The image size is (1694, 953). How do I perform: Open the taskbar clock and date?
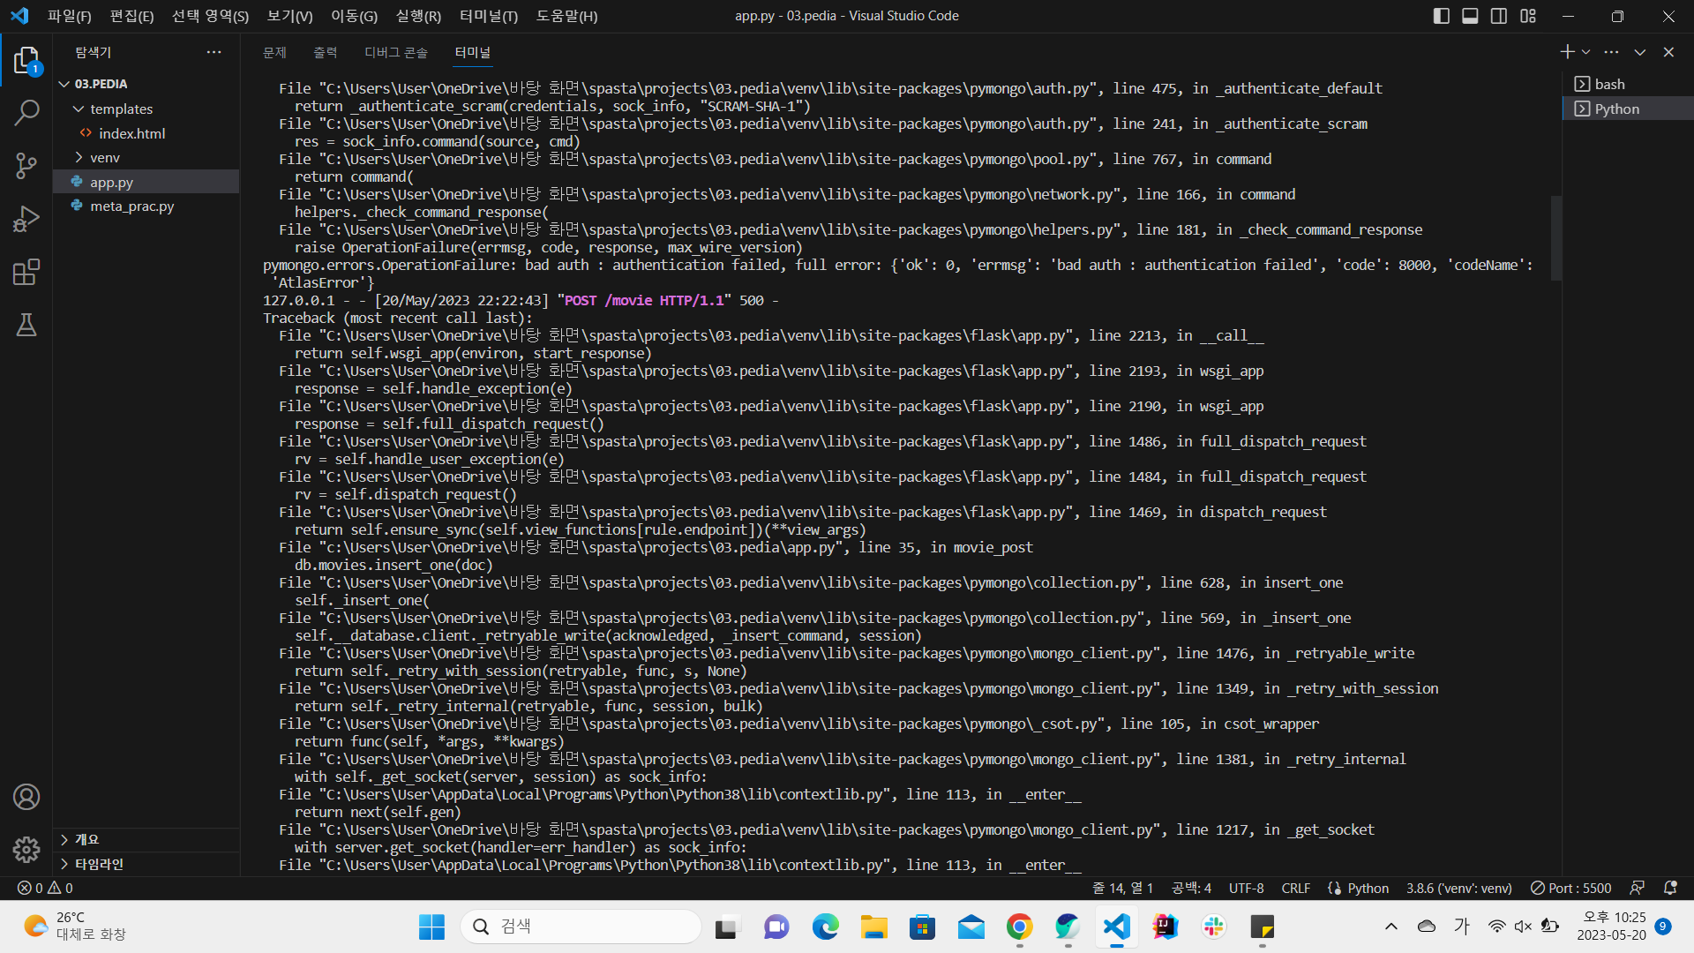(1611, 927)
